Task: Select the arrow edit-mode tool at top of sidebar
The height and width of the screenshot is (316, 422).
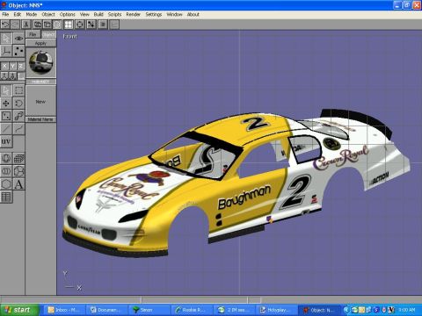Action: pos(6,39)
